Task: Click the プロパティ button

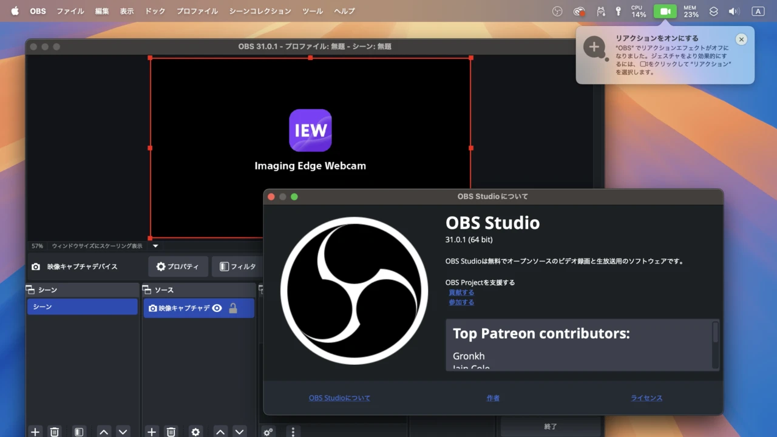Action: 178,266
